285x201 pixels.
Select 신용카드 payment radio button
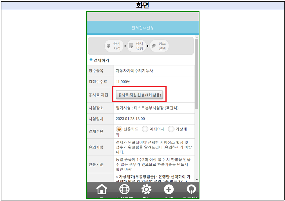pyautogui.click(x=119, y=129)
